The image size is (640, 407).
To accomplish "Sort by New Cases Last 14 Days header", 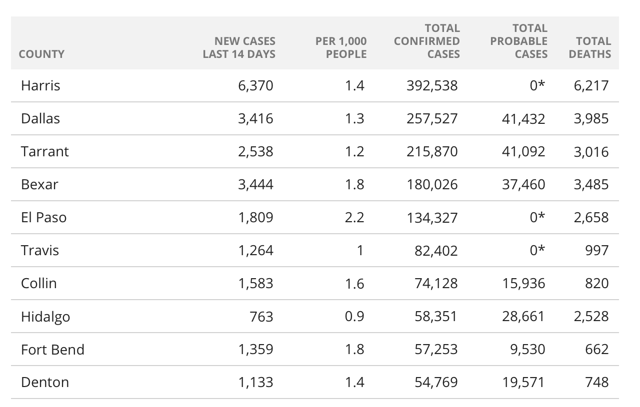I will 239,47.
